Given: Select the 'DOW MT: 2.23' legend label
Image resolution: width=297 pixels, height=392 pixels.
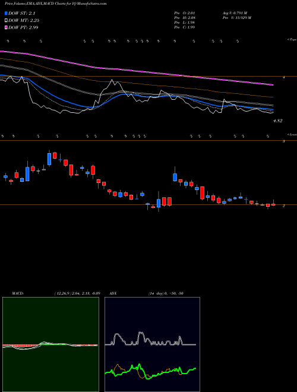Looking at the screenshot, I should point(24,21).
